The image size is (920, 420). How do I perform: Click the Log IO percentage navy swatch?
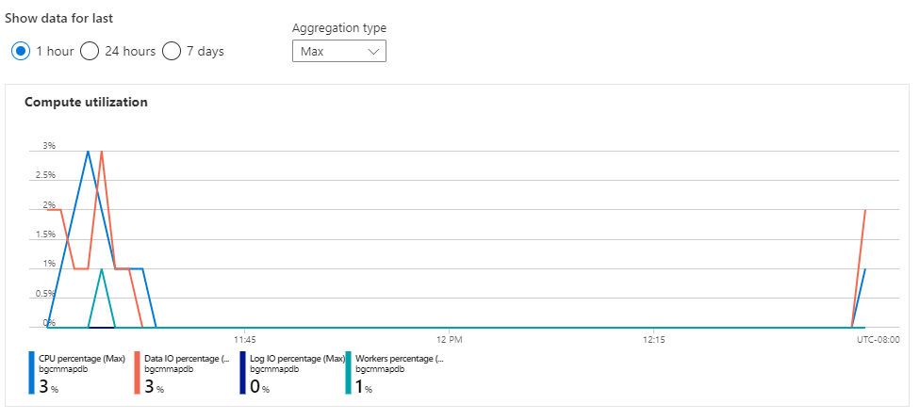[242, 373]
